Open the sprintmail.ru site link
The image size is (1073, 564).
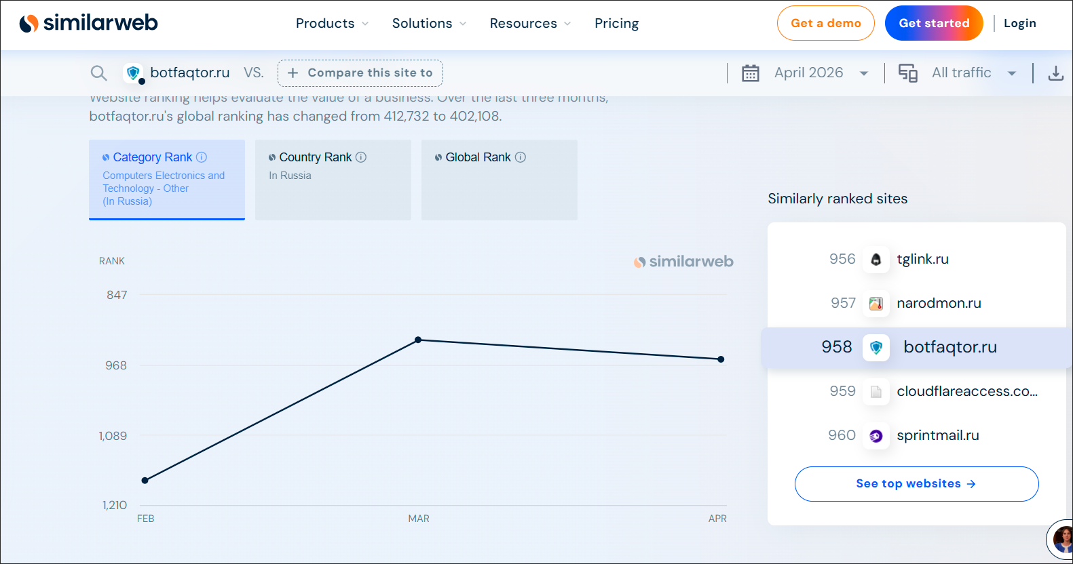click(938, 436)
